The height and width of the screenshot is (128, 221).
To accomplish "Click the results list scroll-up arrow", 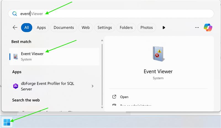I will pos(102,40).
